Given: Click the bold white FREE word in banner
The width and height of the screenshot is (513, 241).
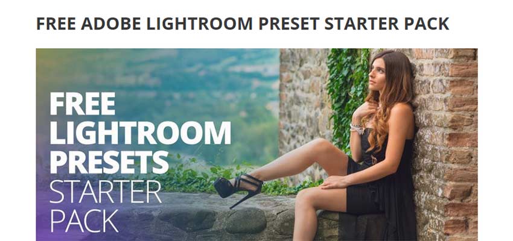Looking at the screenshot, I should pyautogui.click(x=83, y=104).
